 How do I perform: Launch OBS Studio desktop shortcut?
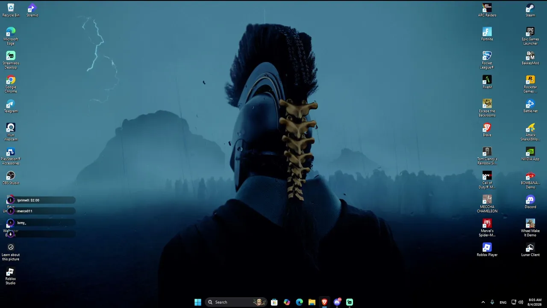(x=11, y=178)
